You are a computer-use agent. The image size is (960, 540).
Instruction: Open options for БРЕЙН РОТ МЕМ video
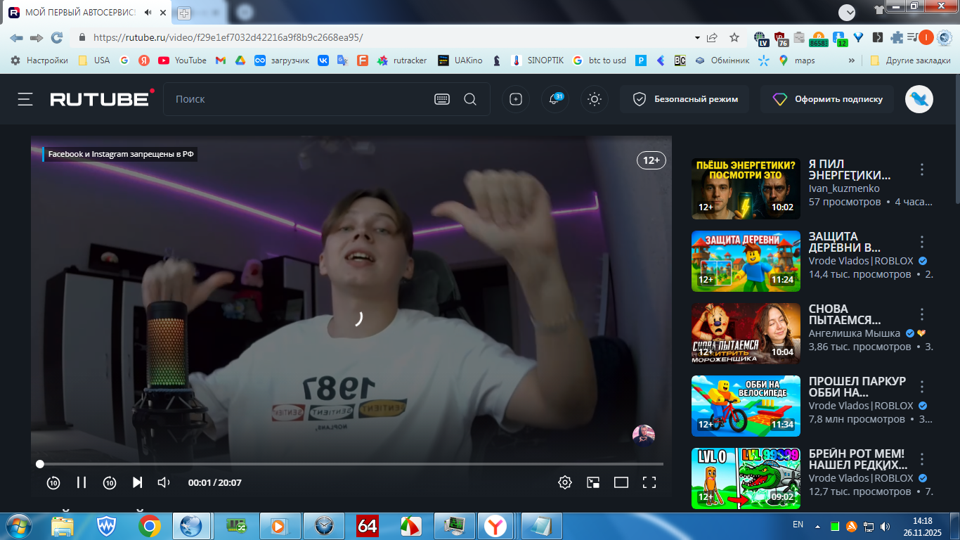[x=922, y=459]
